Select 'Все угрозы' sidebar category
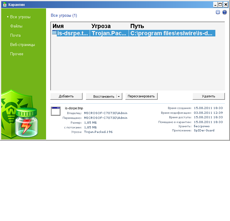This screenshot has width=230, height=221. tap(20, 17)
